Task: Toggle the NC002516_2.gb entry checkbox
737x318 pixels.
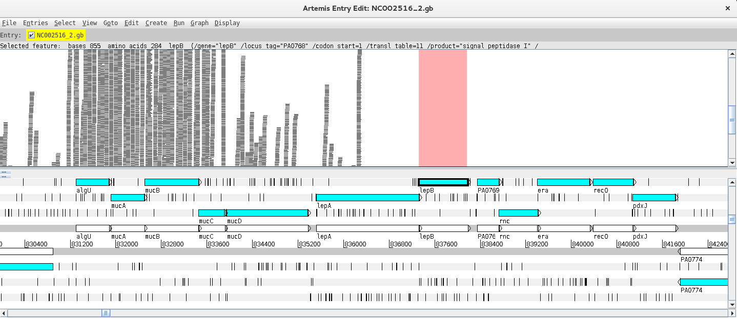Action: click(x=32, y=35)
